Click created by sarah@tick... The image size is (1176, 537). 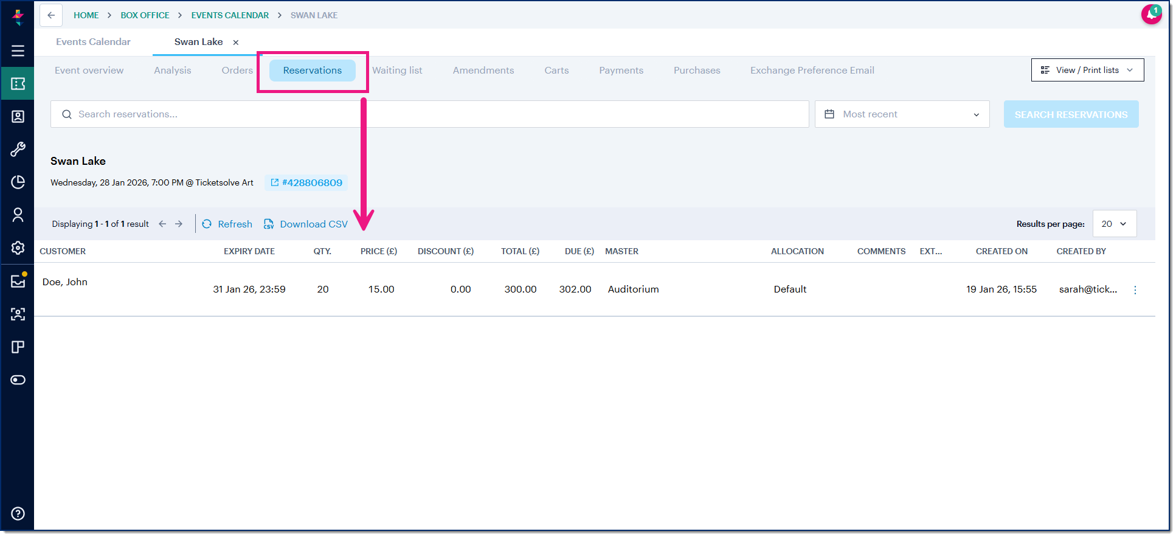[1088, 289]
